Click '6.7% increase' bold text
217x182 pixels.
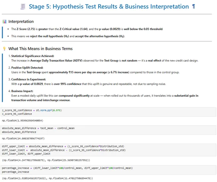120,72
